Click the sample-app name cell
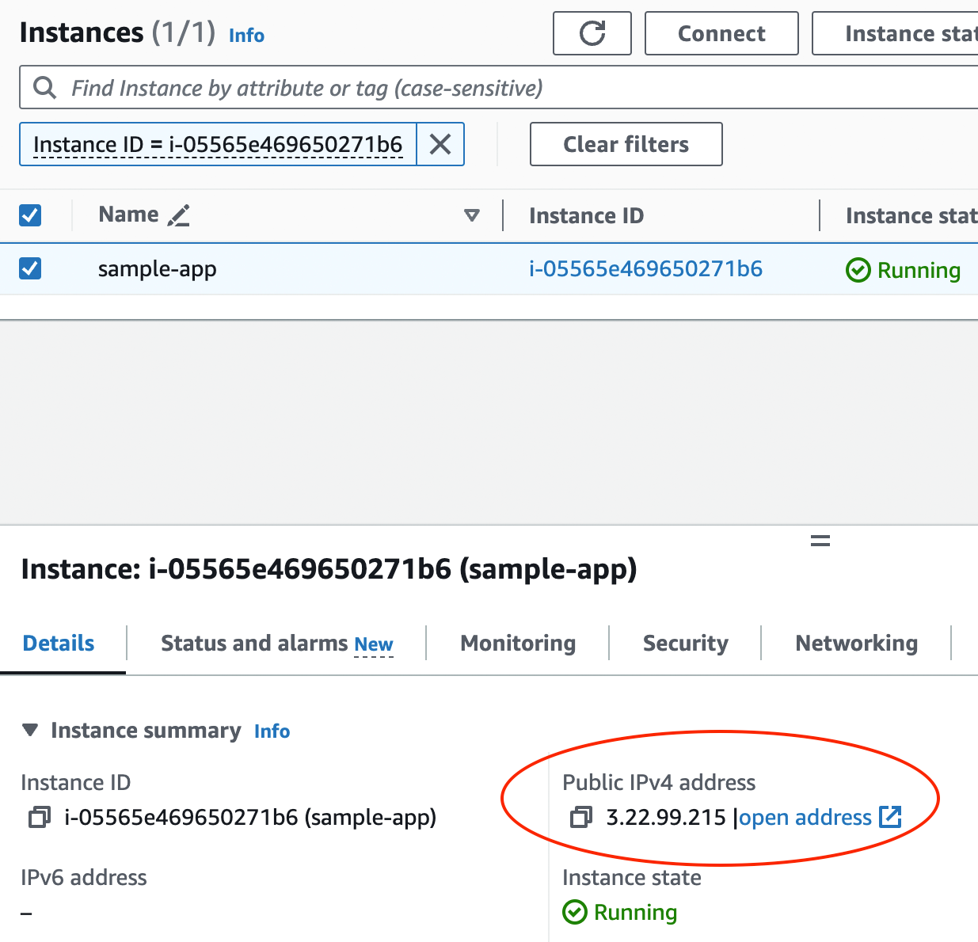Image resolution: width=978 pixels, height=942 pixels. coord(158,269)
